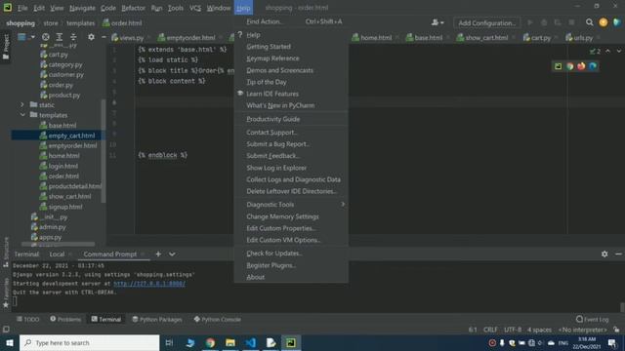This screenshot has height=351, width=625.
Task: Expand the static folder
Action: pyautogui.click(x=22, y=105)
